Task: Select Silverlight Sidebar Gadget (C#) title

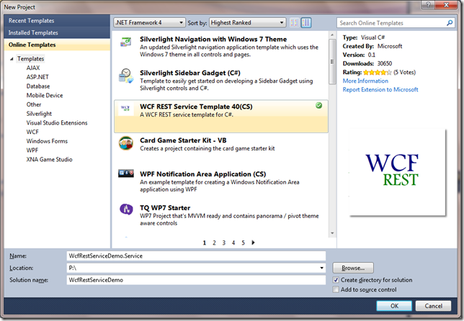Action: point(190,73)
